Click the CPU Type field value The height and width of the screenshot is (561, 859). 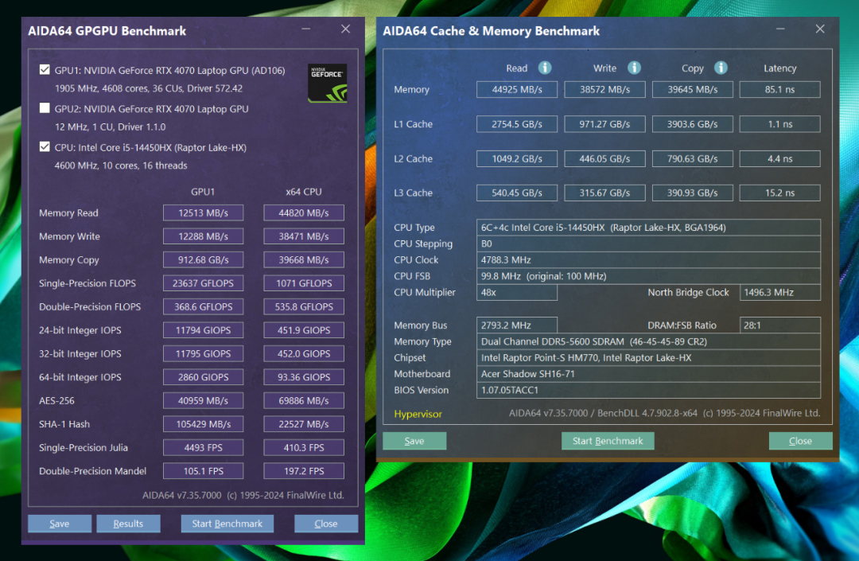[649, 228]
